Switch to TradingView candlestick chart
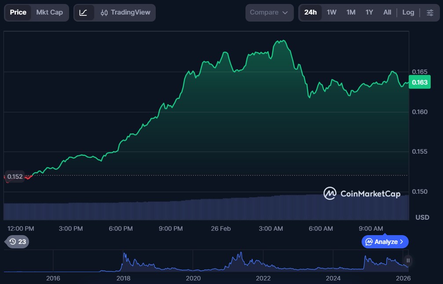 coord(125,13)
